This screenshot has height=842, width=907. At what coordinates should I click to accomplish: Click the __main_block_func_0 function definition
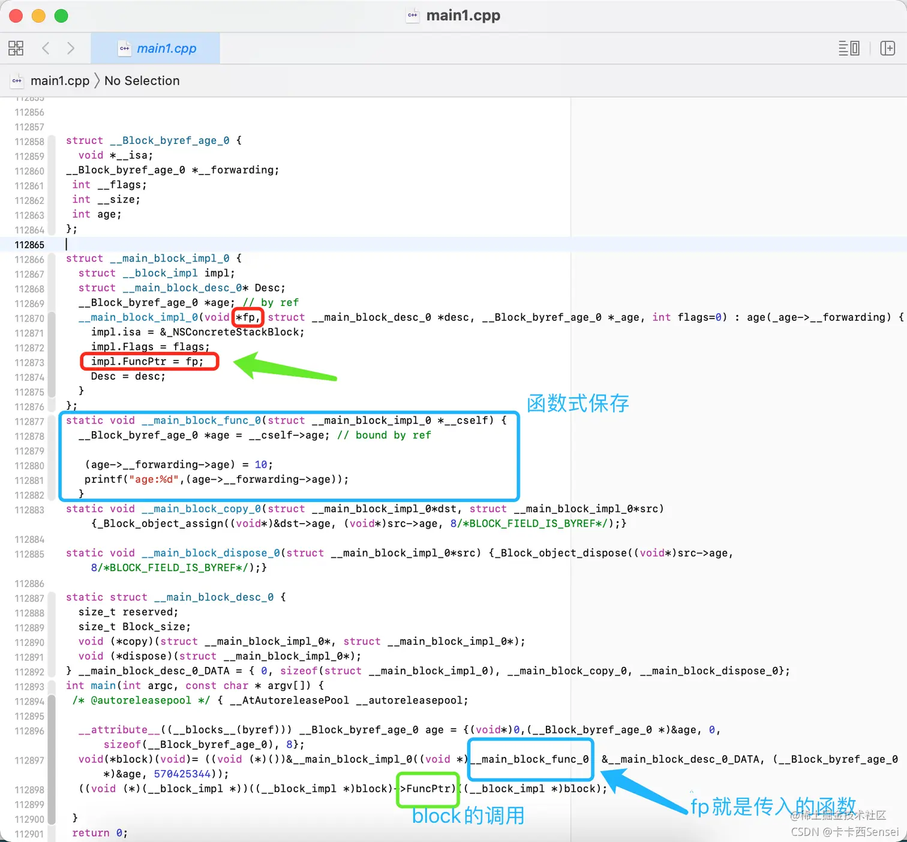tap(286, 420)
